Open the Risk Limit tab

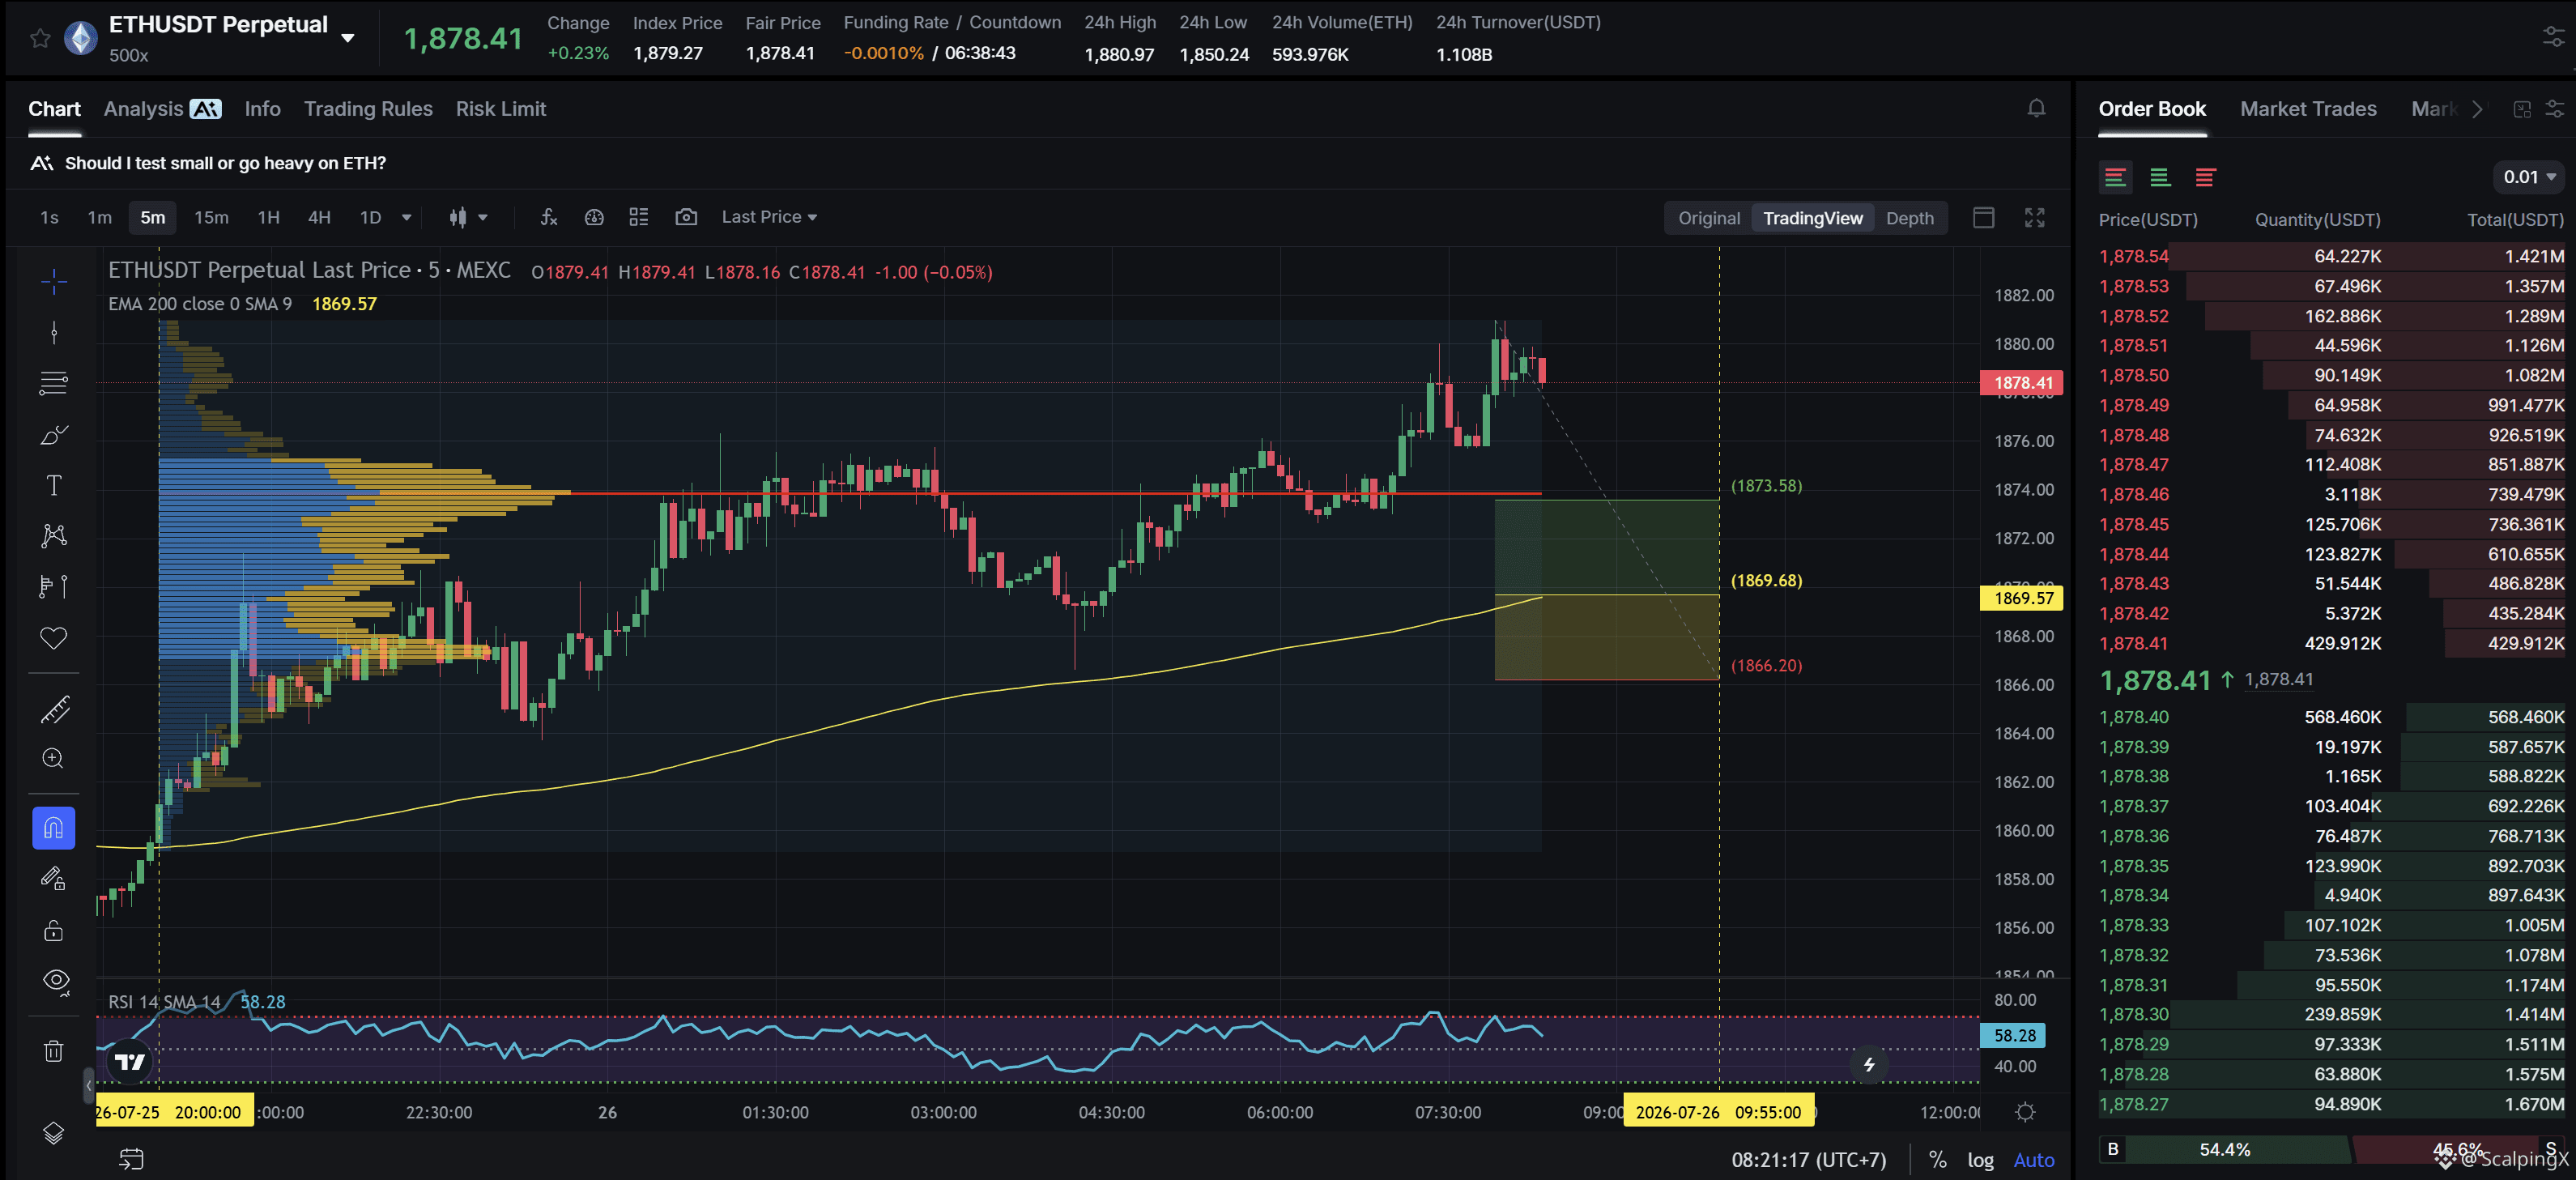pyautogui.click(x=501, y=109)
